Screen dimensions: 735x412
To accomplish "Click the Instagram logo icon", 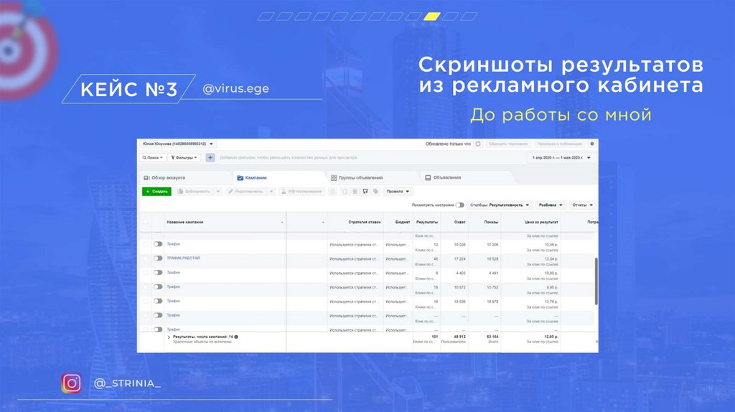I will coord(71,383).
